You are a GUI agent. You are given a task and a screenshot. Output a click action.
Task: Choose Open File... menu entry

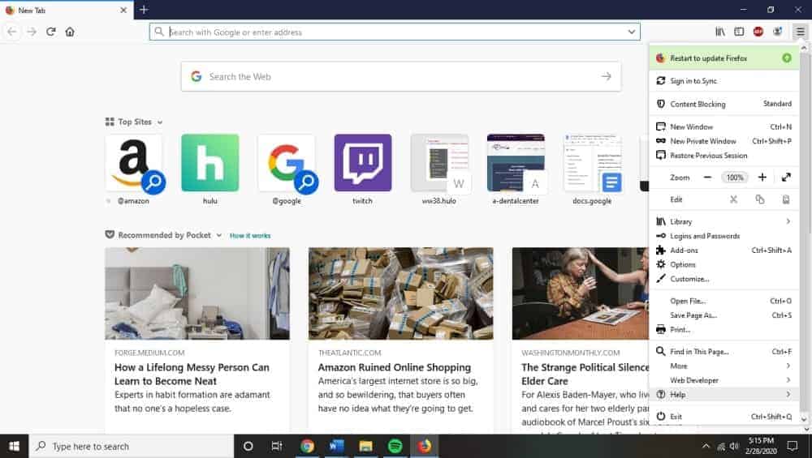[x=724, y=301]
